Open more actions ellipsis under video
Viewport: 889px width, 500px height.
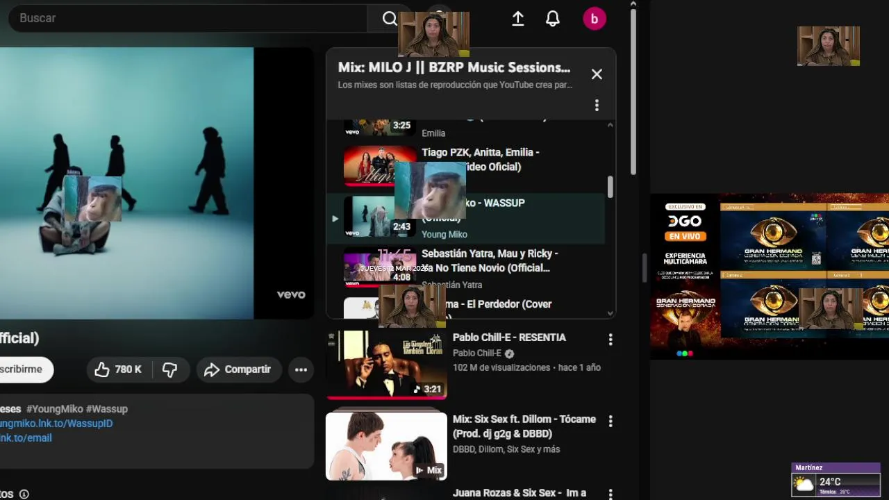coord(301,369)
